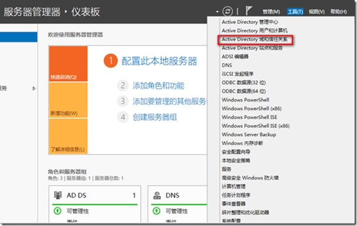The height and width of the screenshot is (226, 357).
Task: Click 添加角色和功能 link
Action: pyautogui.click(x=158, y=86)
